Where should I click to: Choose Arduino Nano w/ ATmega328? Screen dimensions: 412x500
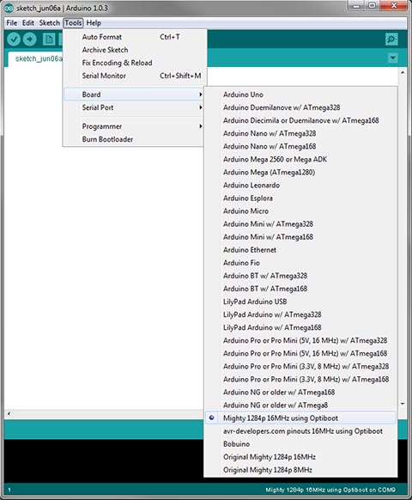click(300, 134)
